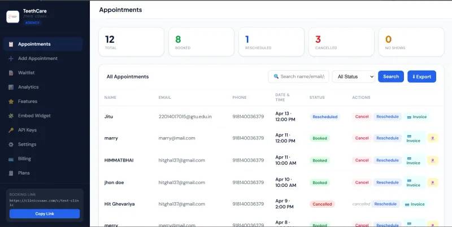
Task: Open Settings from the sidebar
Action: point(44,145)
